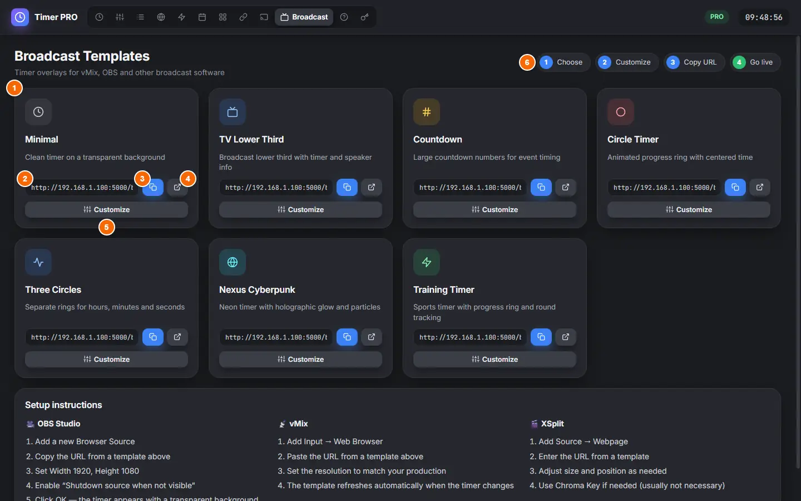Viewport: 801px width, 501px height.
Task: Open the globe tab in navbar
Action: [x=161, y=17]
